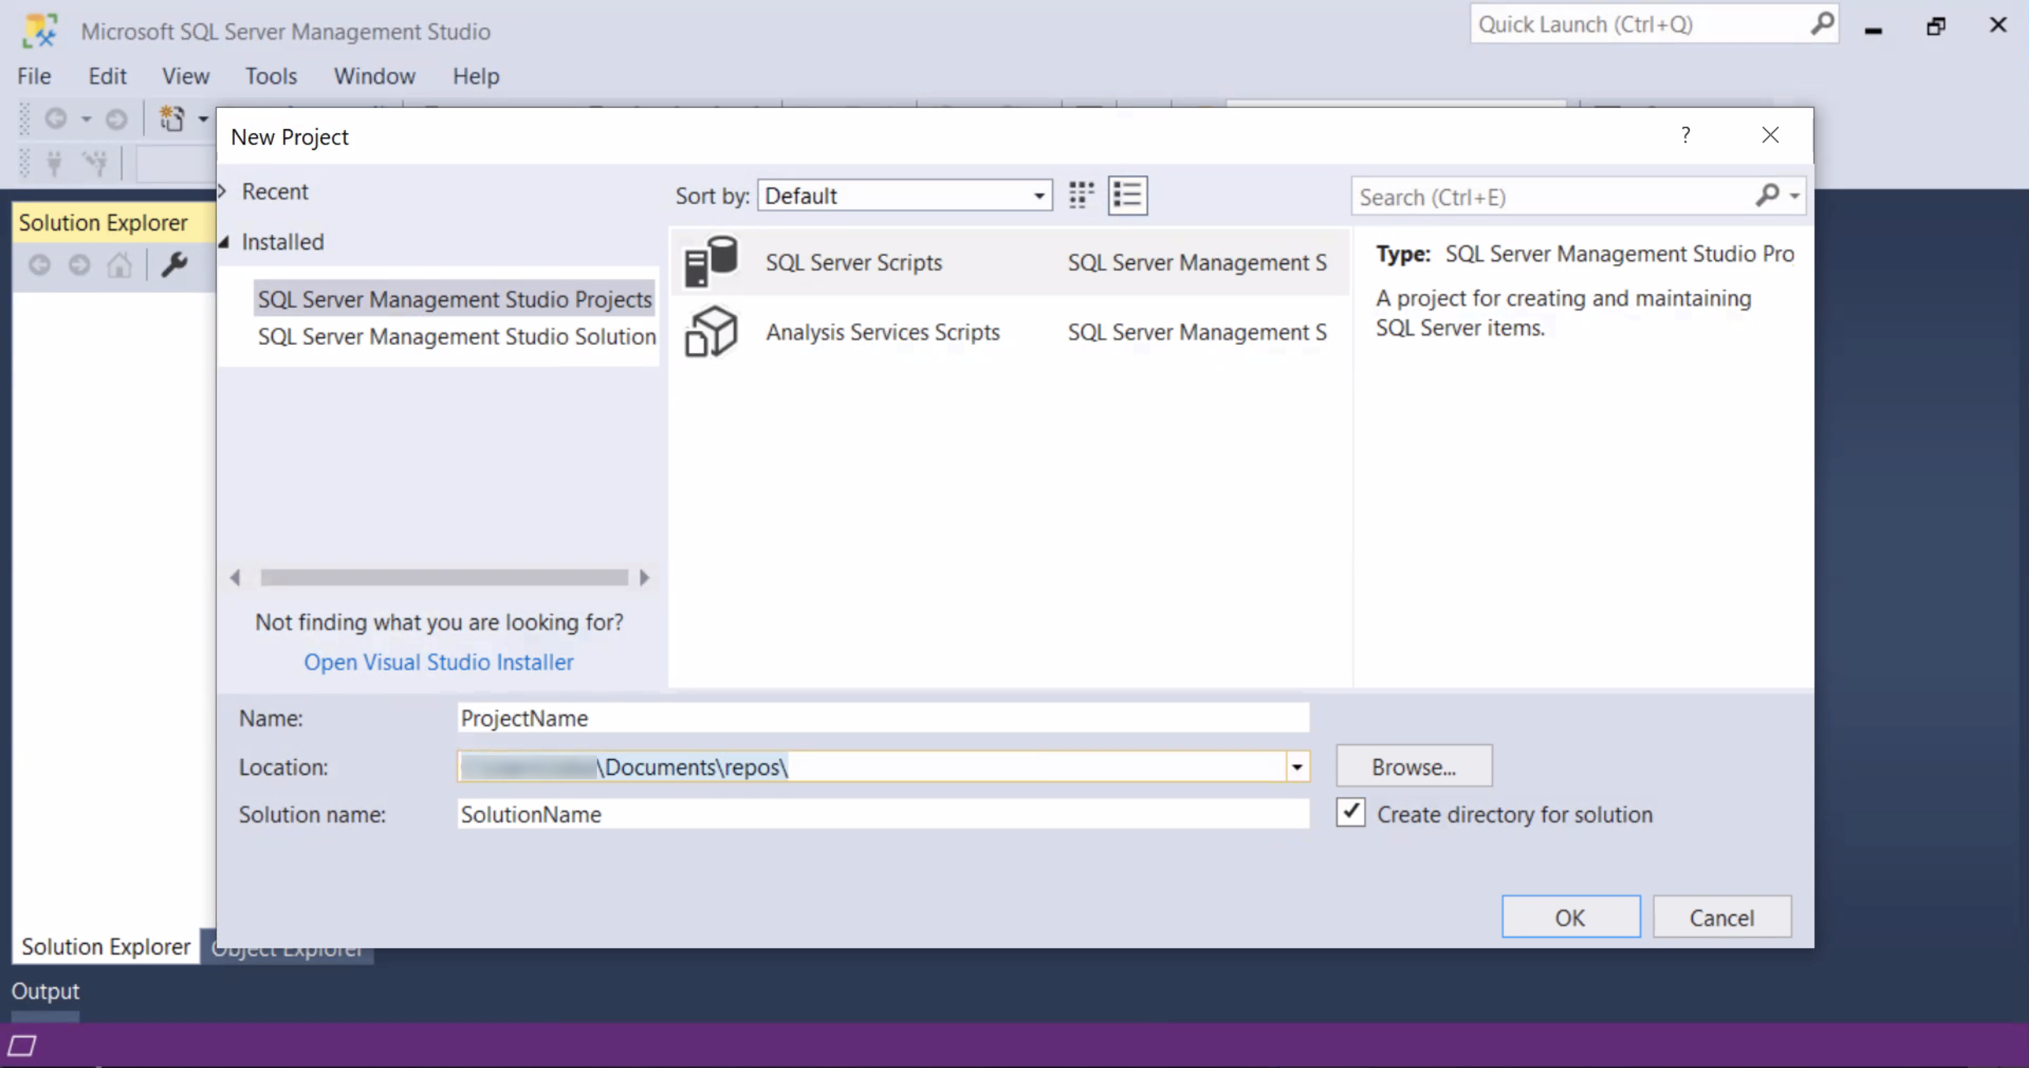
Task: Click Solution Explorer Home icon
Action: 119,265
